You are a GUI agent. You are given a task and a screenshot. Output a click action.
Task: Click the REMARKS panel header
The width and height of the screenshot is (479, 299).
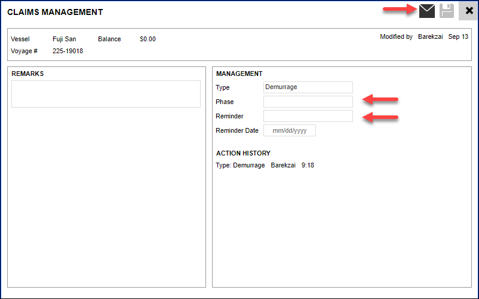[27, 74]
